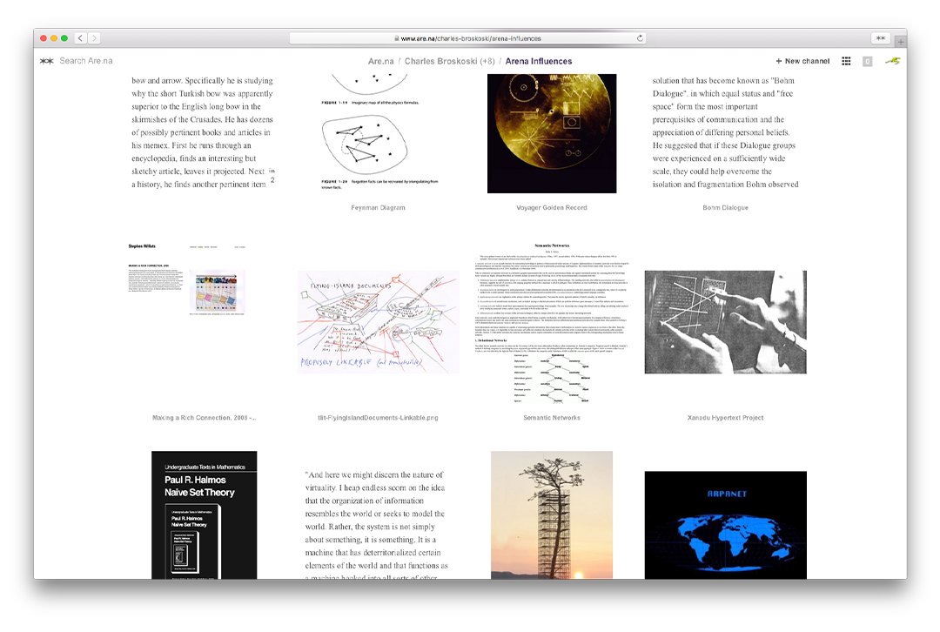Open the grid view icon
The image size is (940, 632).
click(846, 61)
